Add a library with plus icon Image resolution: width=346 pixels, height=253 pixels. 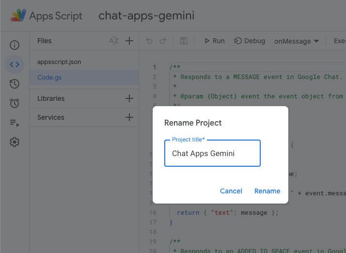click(129, 98)
